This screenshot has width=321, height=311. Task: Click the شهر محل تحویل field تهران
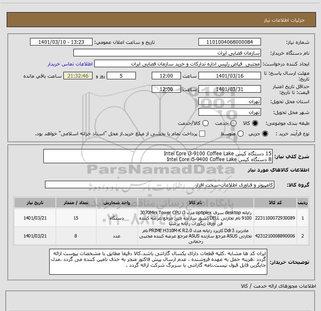[229, 112]
